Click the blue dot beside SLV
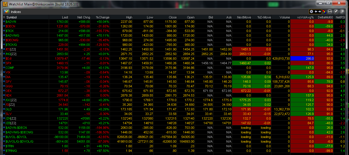 (4, 114)
